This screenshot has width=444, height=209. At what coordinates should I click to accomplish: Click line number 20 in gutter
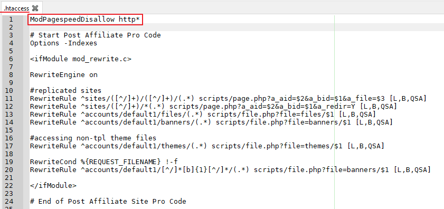click(11, 170)
